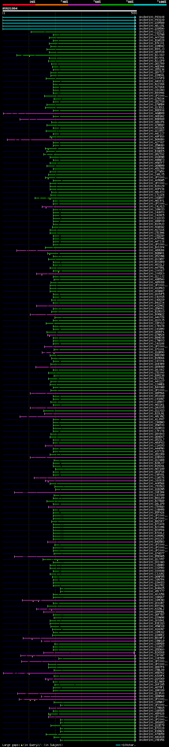The width and height of the screenshot is (169, 747).
Task: Select hit label UniRef100_B2J310
Action: pyautogui.click(x=152, y=55)
